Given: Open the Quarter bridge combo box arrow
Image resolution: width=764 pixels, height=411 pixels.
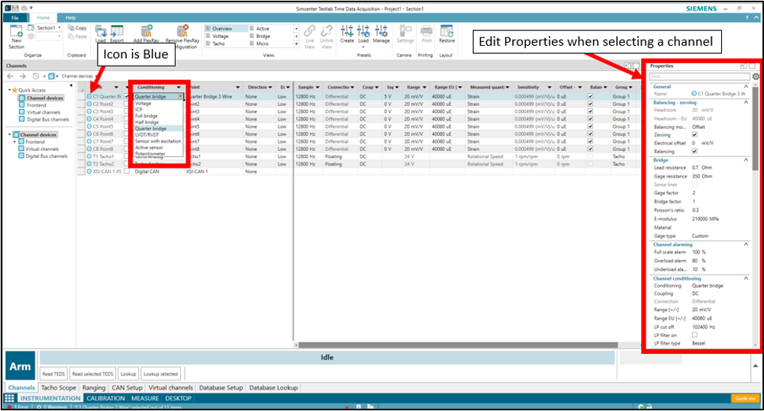Looking at the screenshot, I should pyautogui.click(x=180, y=96).
